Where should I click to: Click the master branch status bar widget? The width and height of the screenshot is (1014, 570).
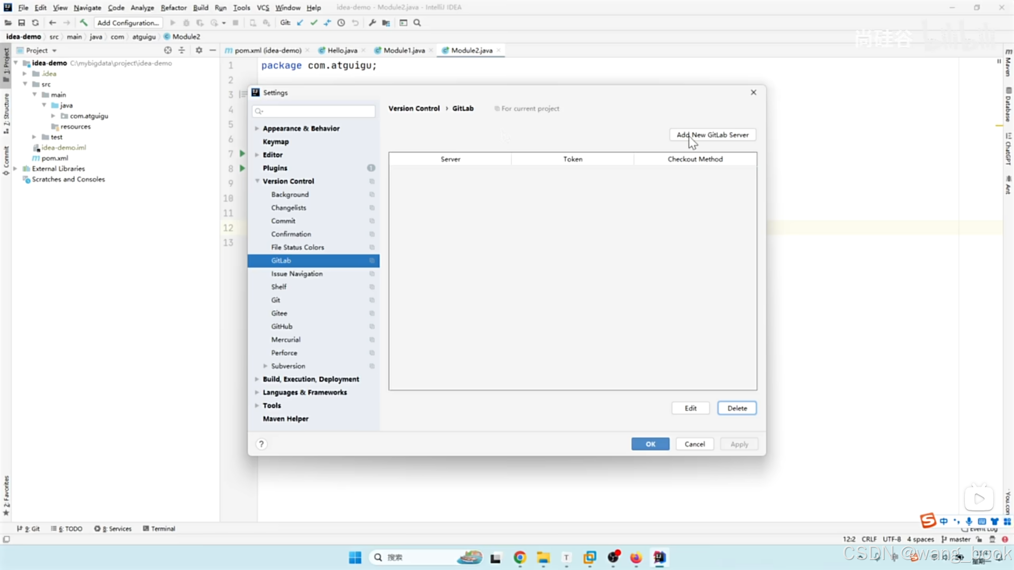(x=956, y=539)
